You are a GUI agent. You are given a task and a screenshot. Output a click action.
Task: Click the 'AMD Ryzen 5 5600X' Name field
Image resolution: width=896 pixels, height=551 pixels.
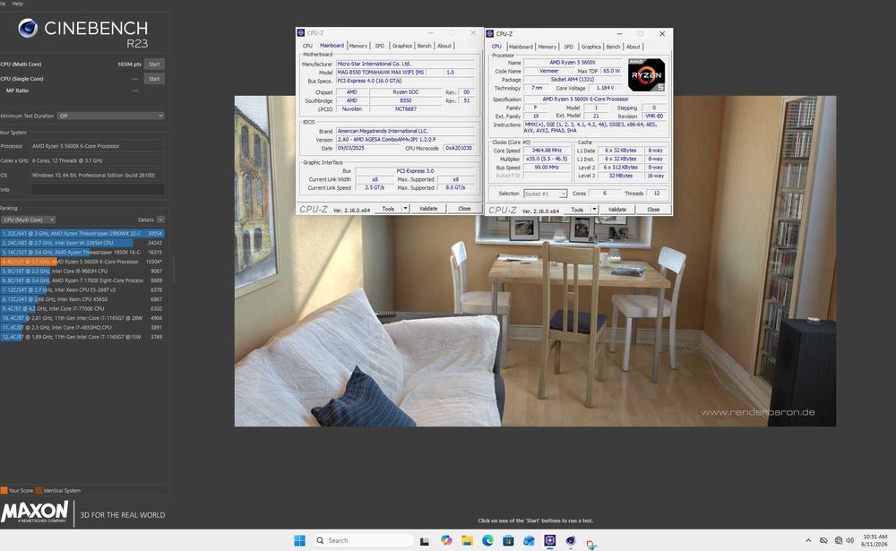click(x=573, y=63)
